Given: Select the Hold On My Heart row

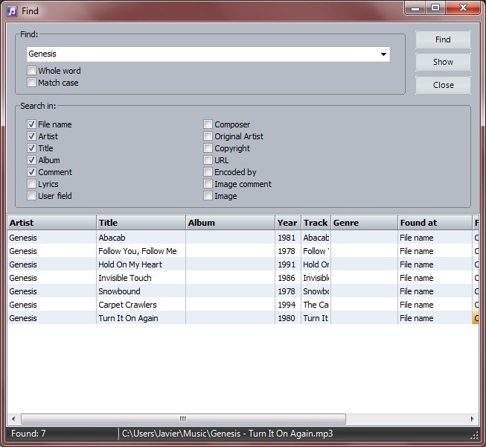Looking at the screenshot, I should coord(243,264).
